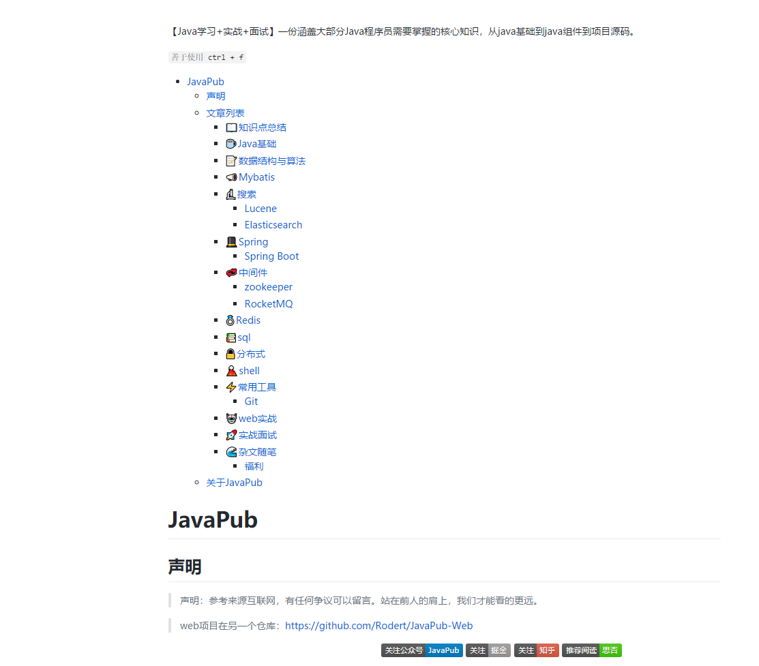Open 分布式 link
The width and height of the screenshot is (759, 666).
click(x=251, y=354)
